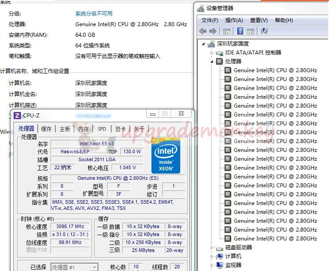Open the 查看(V) menu
Image resolution: width=329 pixels, height=271 pixels.
pyautogui.click(x=259, y=20)
